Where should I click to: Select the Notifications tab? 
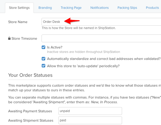(99, 8)
